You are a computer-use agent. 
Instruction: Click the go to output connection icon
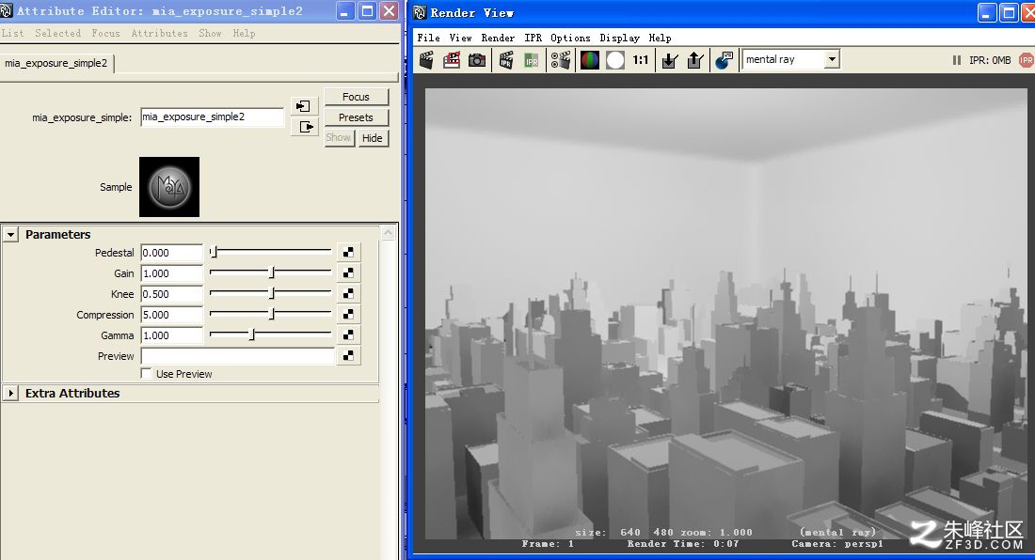[304, 127]
